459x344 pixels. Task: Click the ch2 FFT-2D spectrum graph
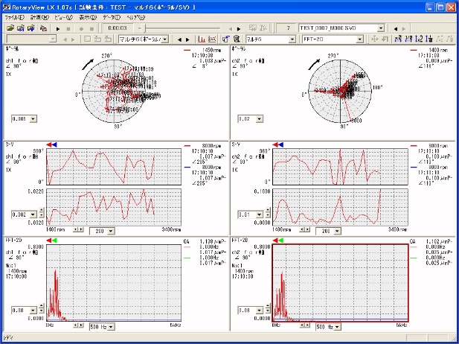(340, 283)
